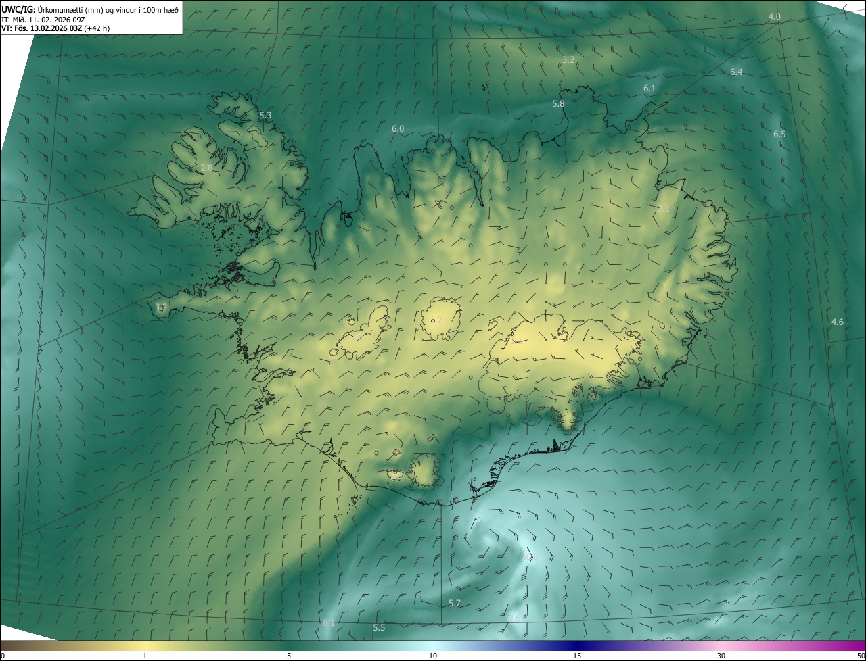The height and width of the screenshot is (661, 866).
Task: Click the 6.4 value label
Action: (x=736, y=72)
